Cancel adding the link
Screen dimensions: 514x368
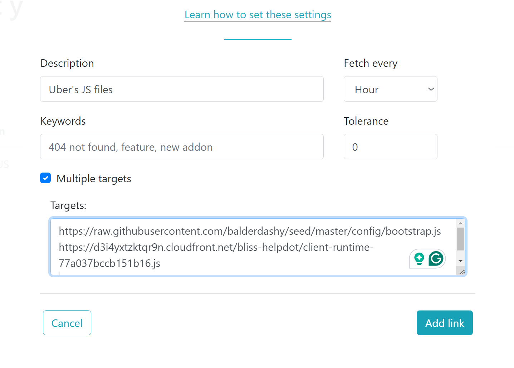point(67,323)
